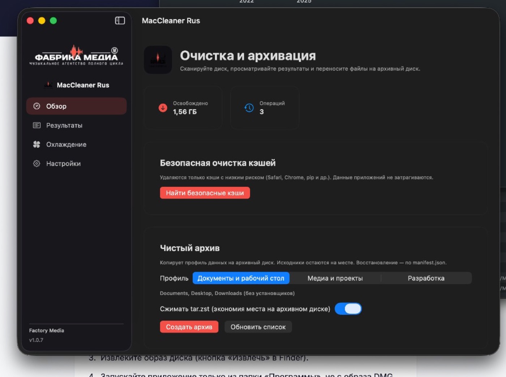Click the fan icon beside Охлаждение
This screenshot has width=506, height=377.
[x=37, y=144]
